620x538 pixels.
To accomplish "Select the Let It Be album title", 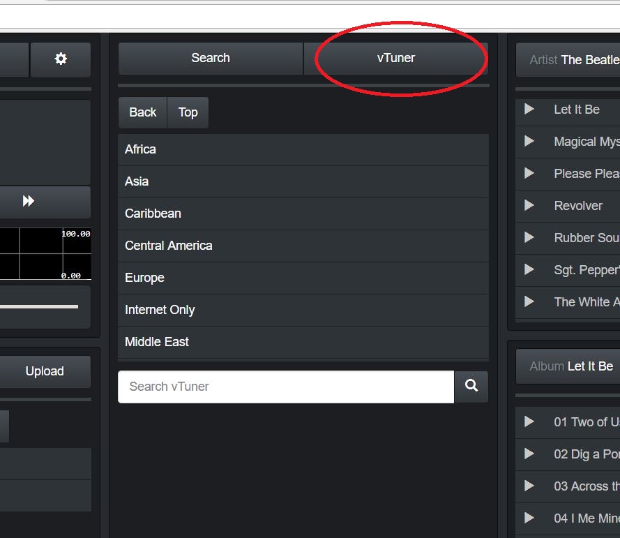I will [x=577, y=109].
